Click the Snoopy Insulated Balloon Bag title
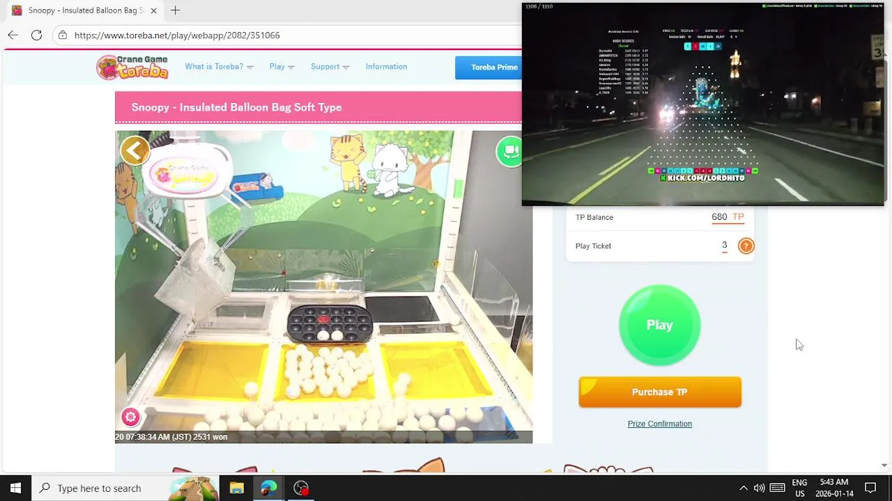Image resolution: width=892 pixels, height=501 pixels. tap(236, 107)
